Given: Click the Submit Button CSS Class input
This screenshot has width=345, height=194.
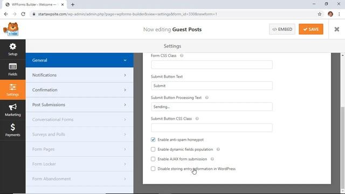Looking at the screenshot, I should [212, 128].
